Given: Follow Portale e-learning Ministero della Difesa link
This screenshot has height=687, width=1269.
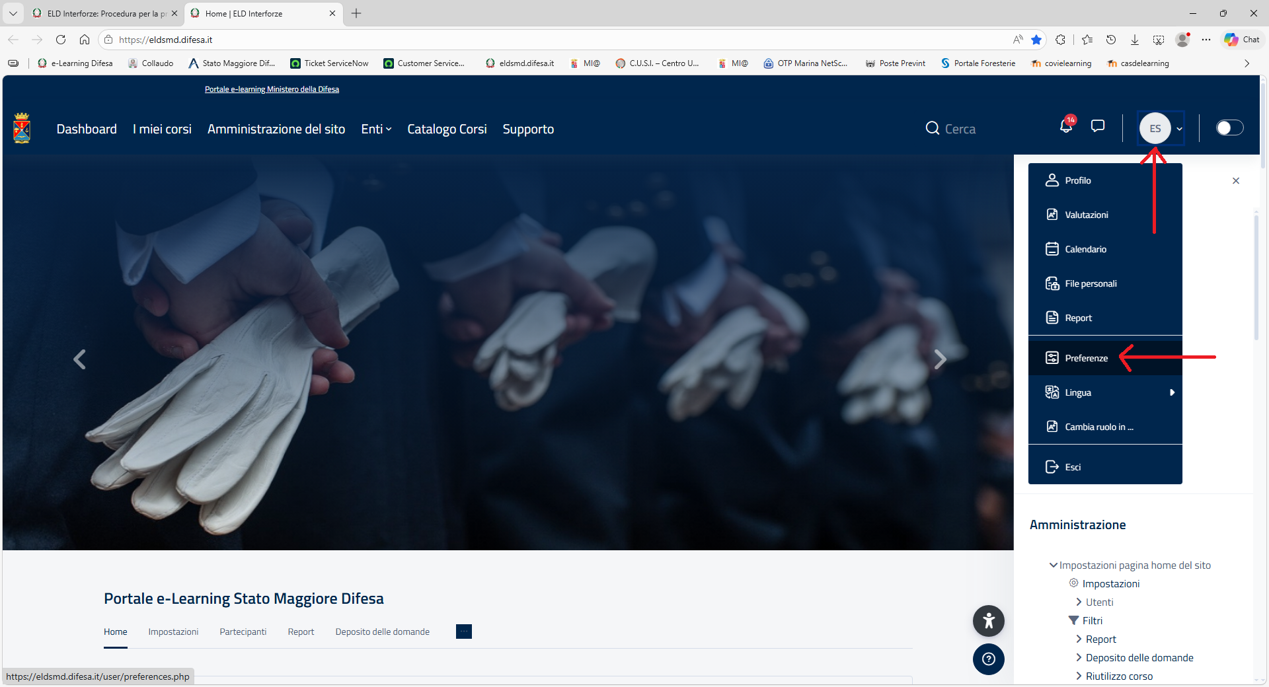Looking at the screenshot, I should [x=272, y=89].
